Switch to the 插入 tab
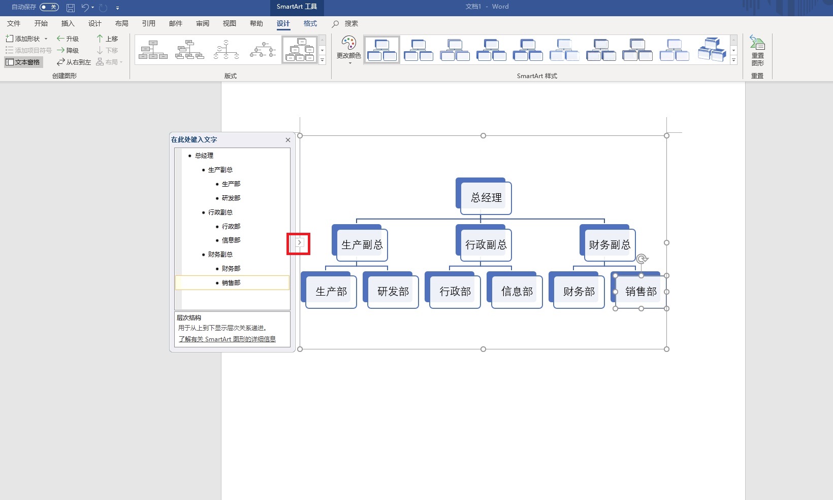The image size is (833, 500). pyautogui.click(x=68, y=23)
